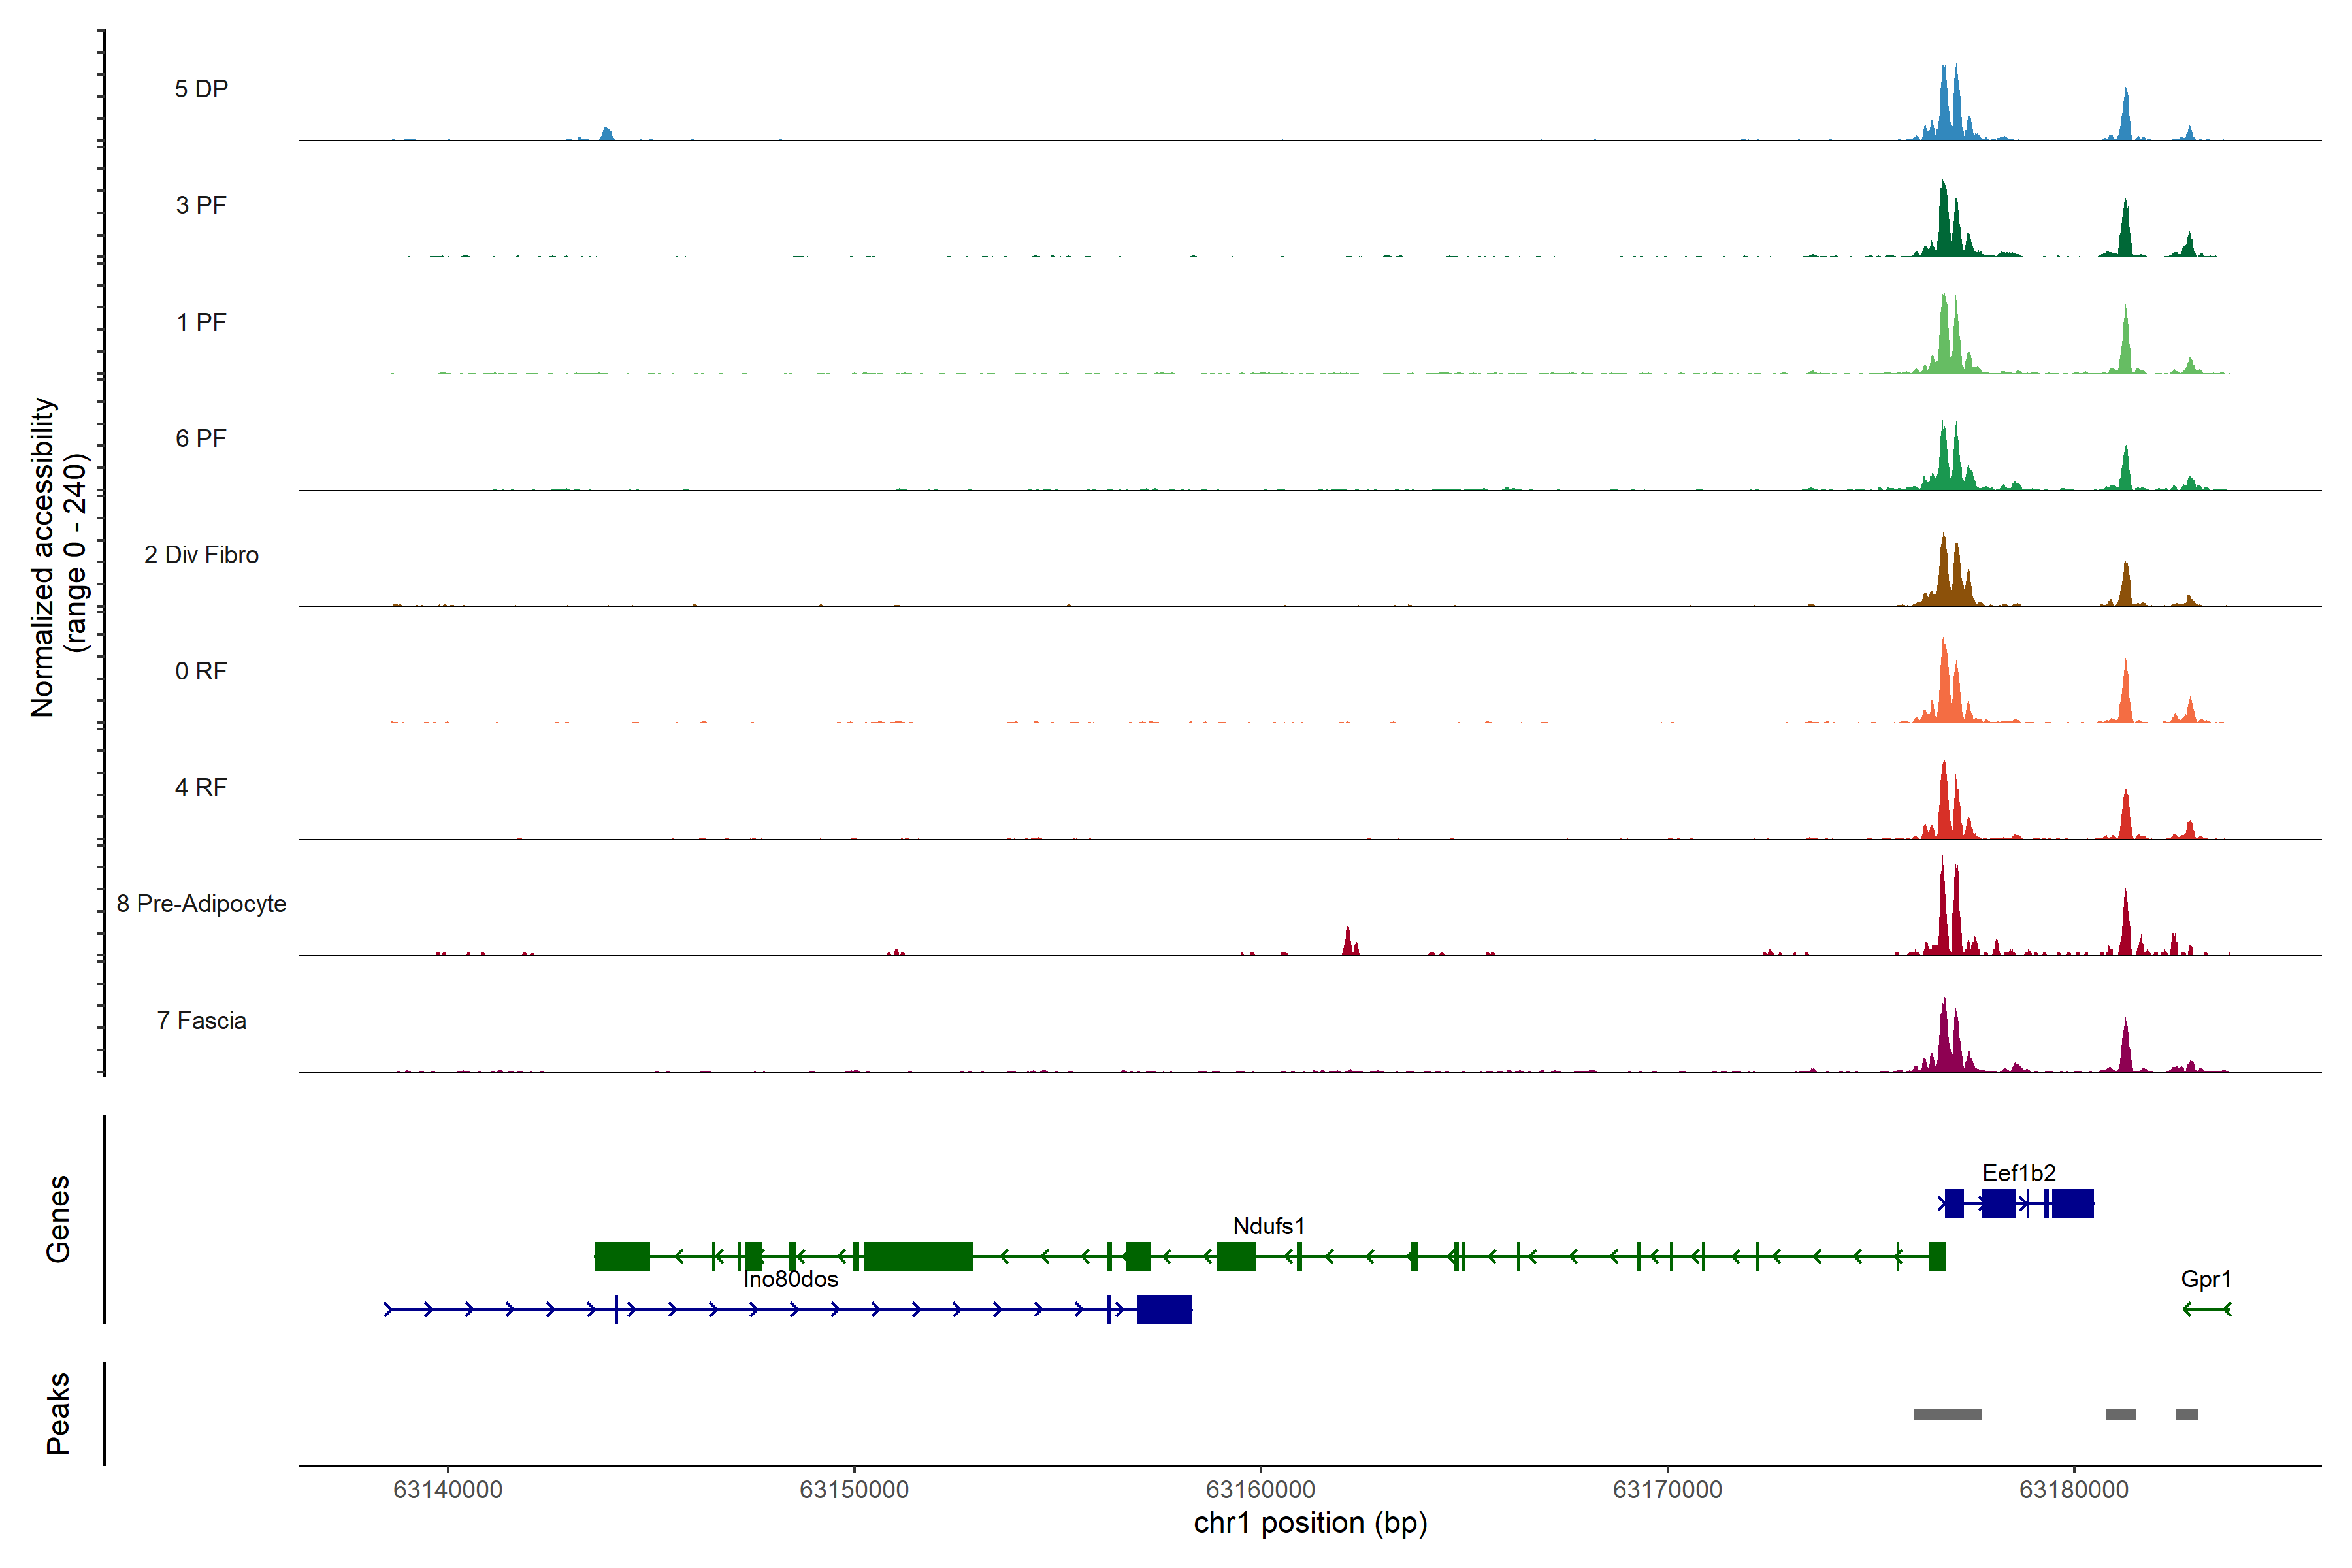
Task: Click the chr1 position (bp) axis title
Action: point(1310,1523)
